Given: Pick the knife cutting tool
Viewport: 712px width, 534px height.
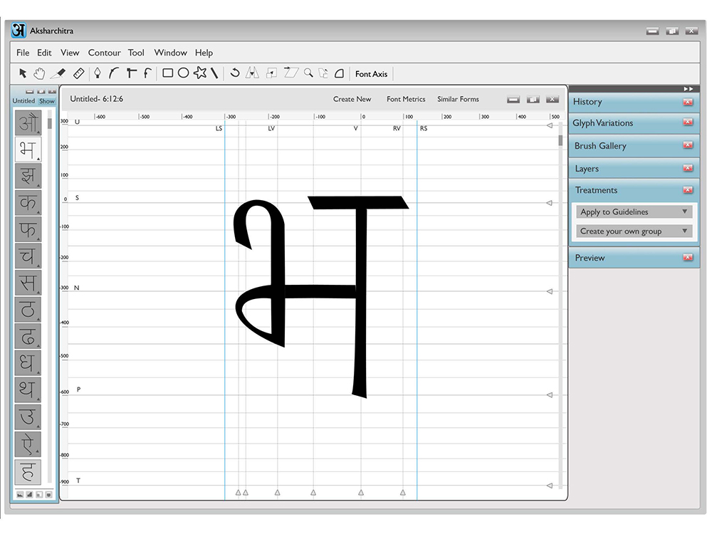Looking at the screenshot, I should [59, 73].
